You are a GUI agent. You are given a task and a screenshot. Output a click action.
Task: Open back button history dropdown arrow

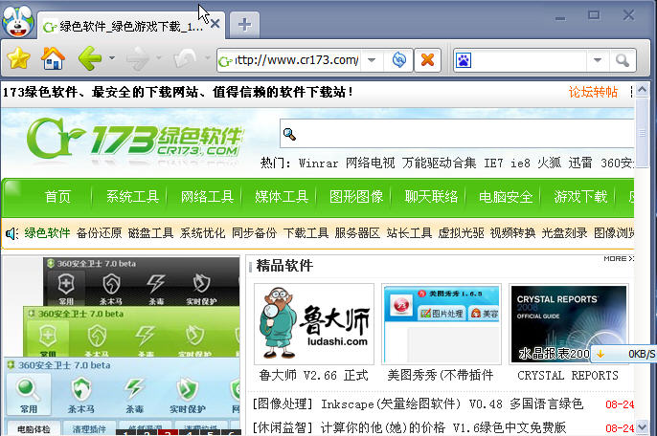coord(112,57)
